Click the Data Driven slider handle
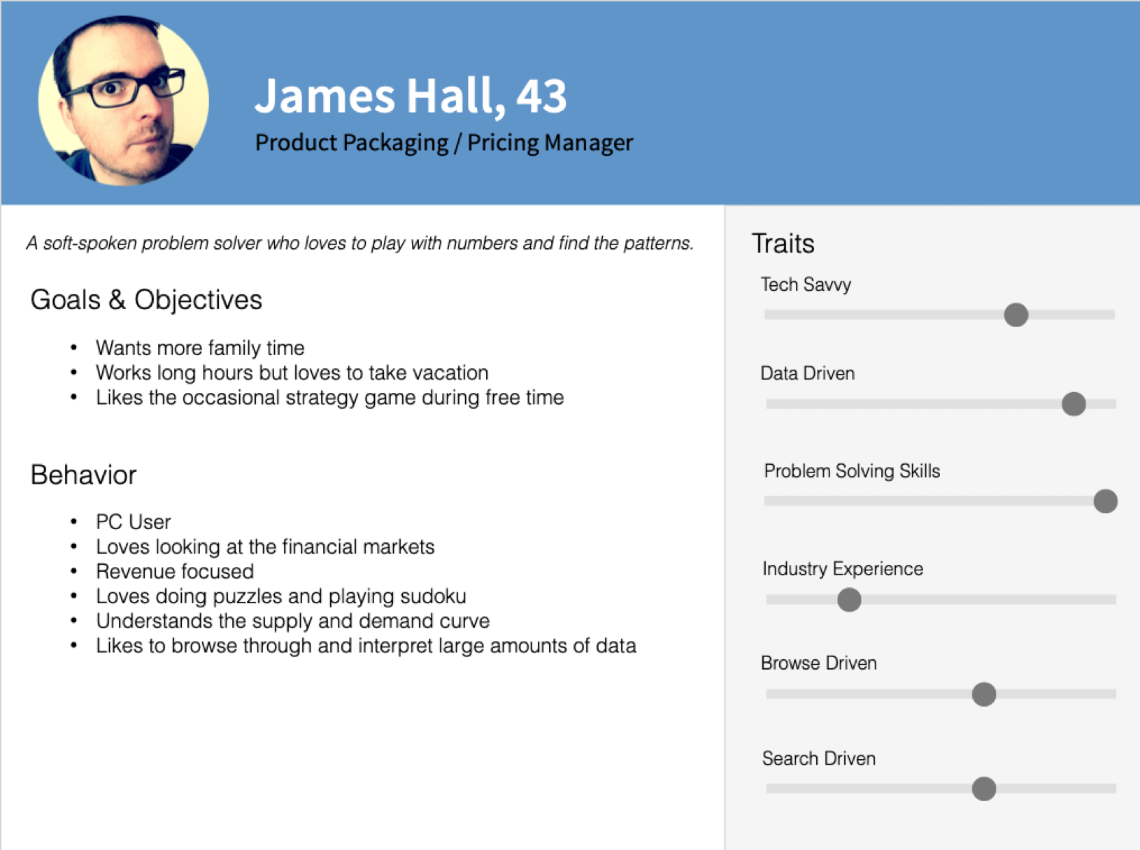Screen dimensions: 1140x850 point(1073,404)
